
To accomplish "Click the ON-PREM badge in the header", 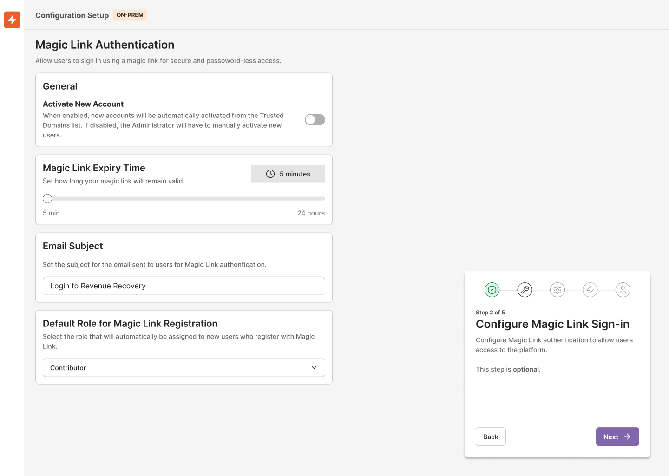I will click(x=130, y=15).
